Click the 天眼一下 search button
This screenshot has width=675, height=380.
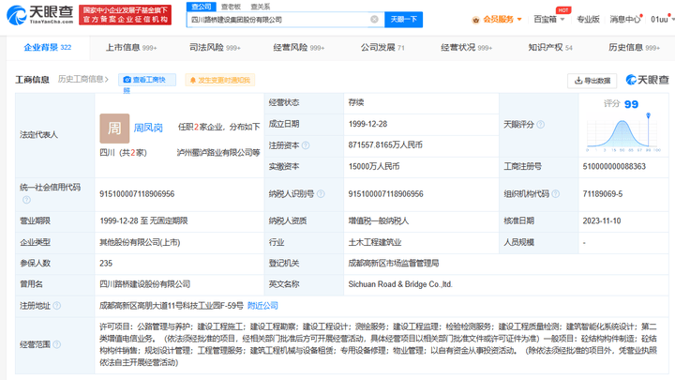tap(403, 20)
